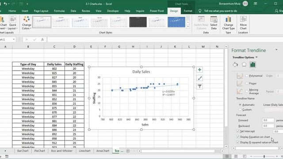Open Quick Layout options
The height and width of the screenshot is (159, 283).
[x=13, y=23]
